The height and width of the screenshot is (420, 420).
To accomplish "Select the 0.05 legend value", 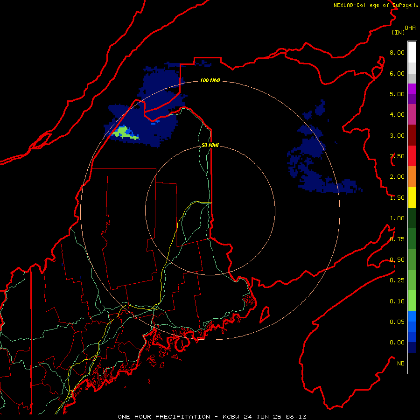I will pyautogui.click(x=397, y=322).
